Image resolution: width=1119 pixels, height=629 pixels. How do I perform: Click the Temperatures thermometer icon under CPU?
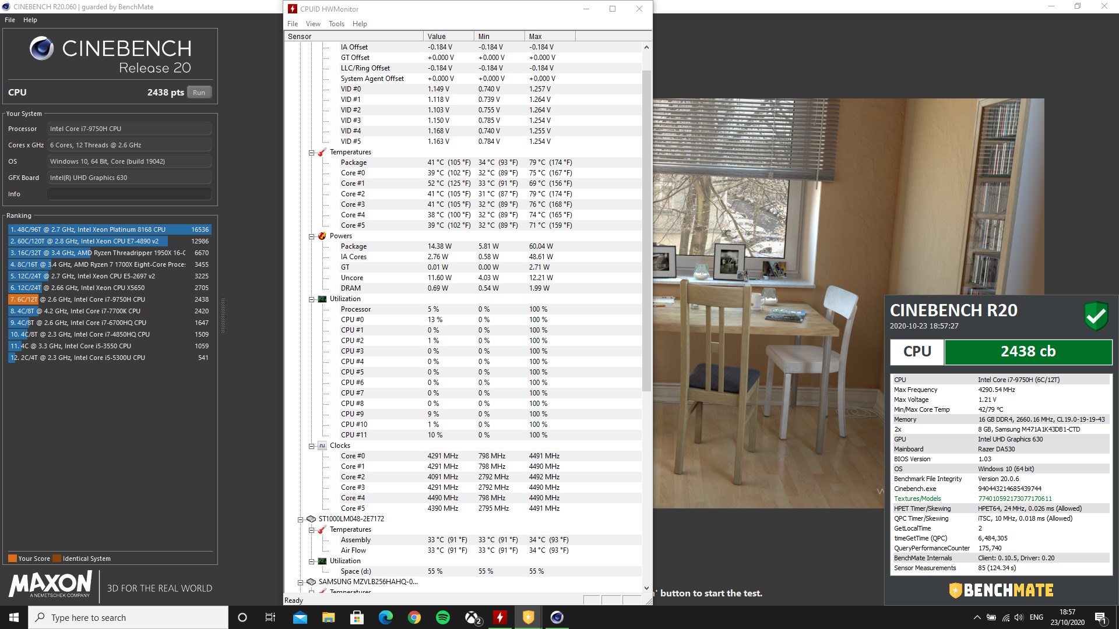click(x=322, y=152)
